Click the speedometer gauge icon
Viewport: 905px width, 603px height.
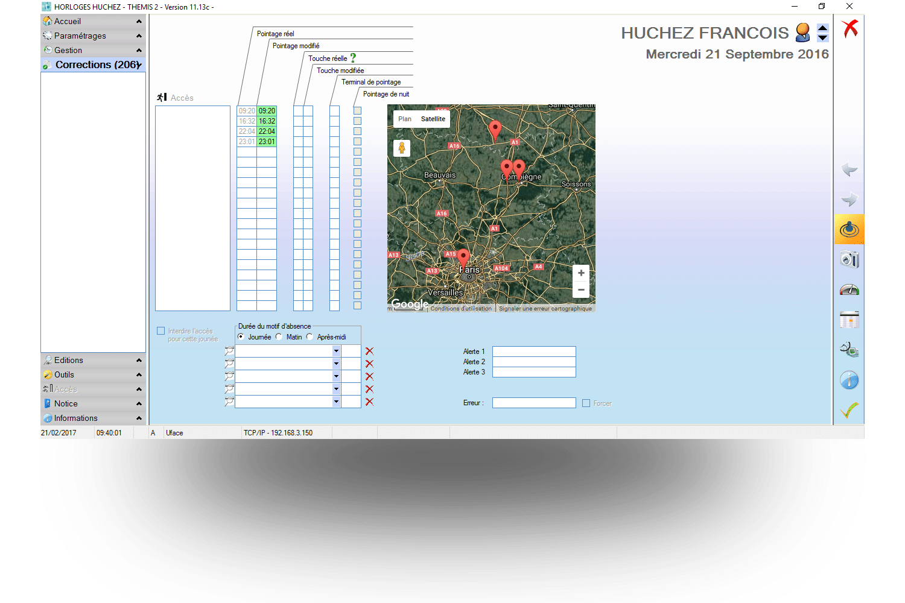(849, 289)
